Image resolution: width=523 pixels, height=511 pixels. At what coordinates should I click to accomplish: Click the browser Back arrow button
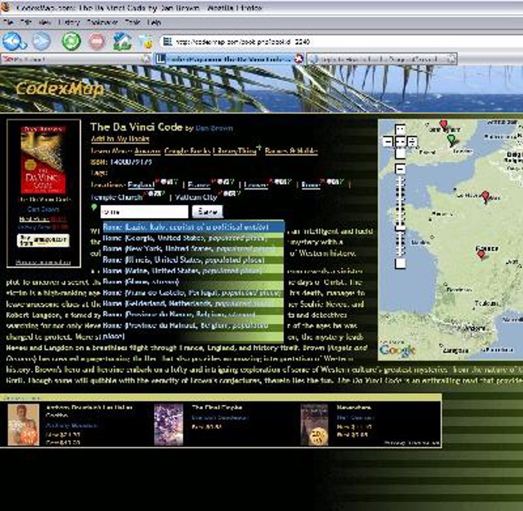(x=13, y=41)
